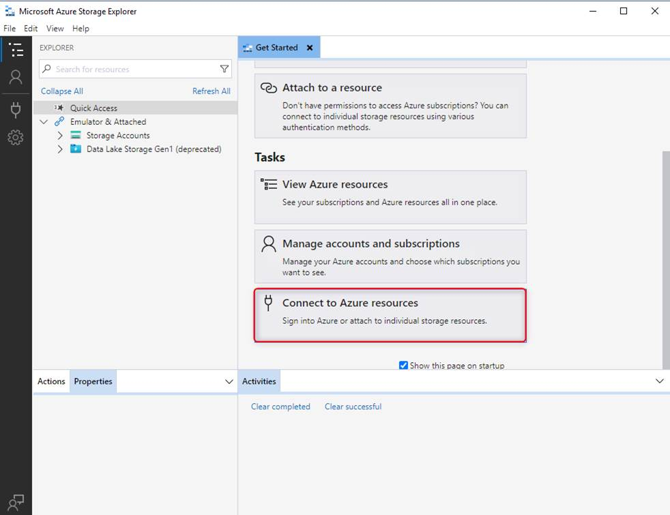The image size is (670, 515).
Task: Click the Storage Accounts icon
Action: pos(76,136)
